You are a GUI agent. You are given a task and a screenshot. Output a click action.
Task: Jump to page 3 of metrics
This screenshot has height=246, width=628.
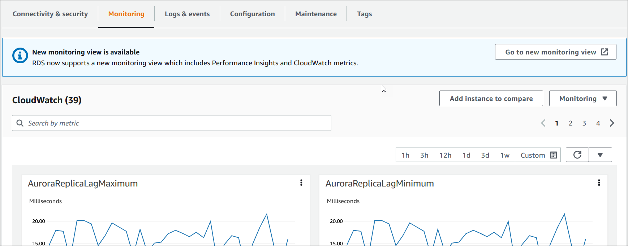point(584,123)
